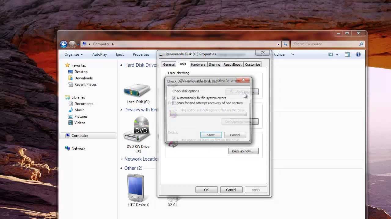Click Cancel in Check Disk dialog
The width and height of the screenshot is (391, 219).
point(235,135)
